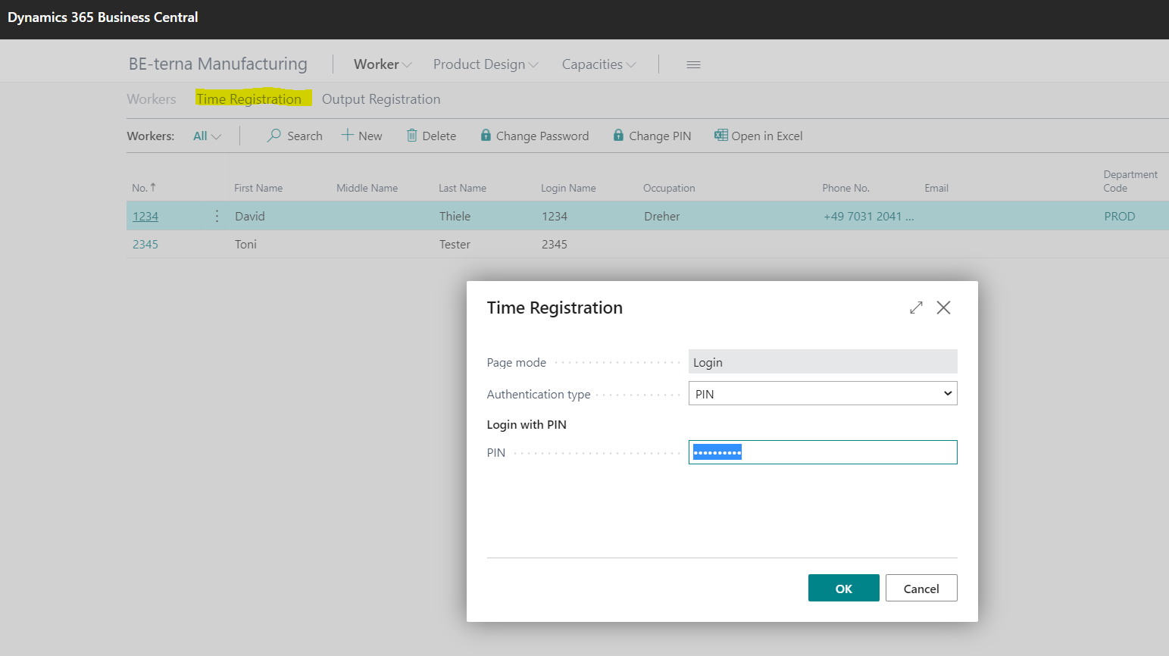The image size is (1169, 656).
Task: Confirm login with the OK button
Action: click(x=844, y=588)
